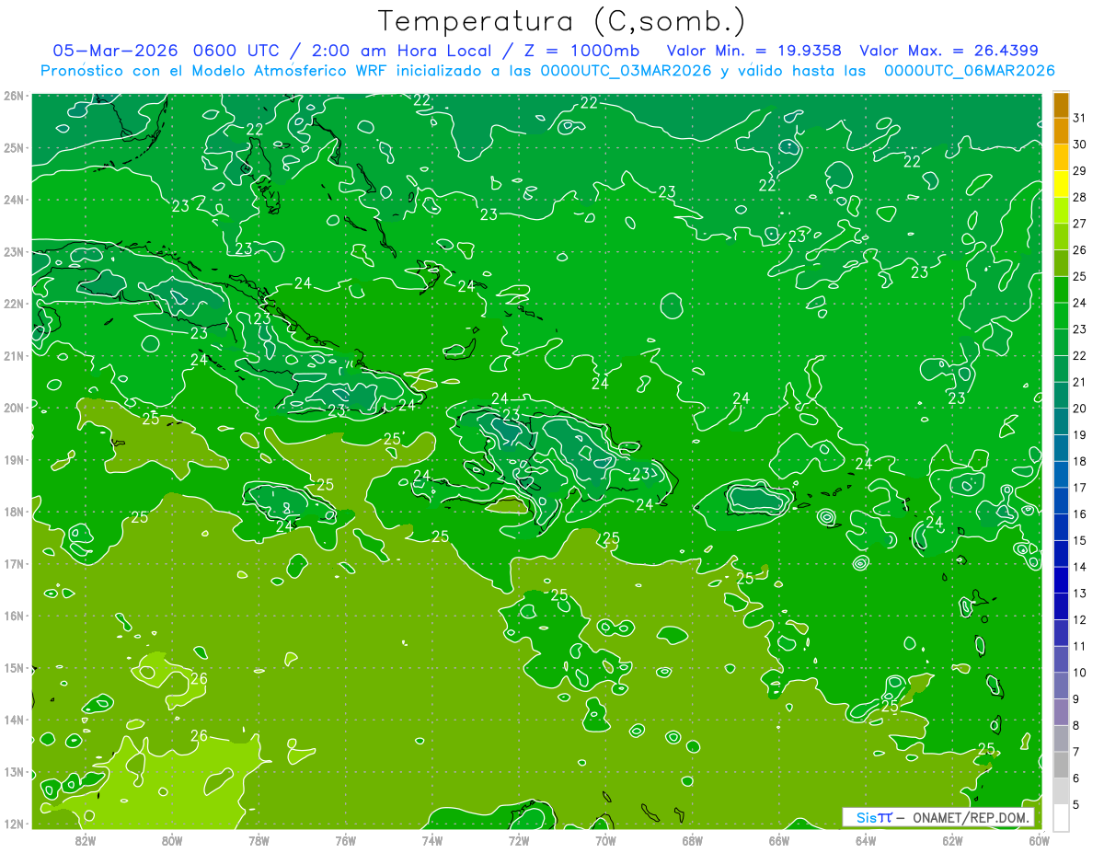Click the legend label 23
Image resolution: width=1104 pixels, height=853 pixels.
[1079, 329]
